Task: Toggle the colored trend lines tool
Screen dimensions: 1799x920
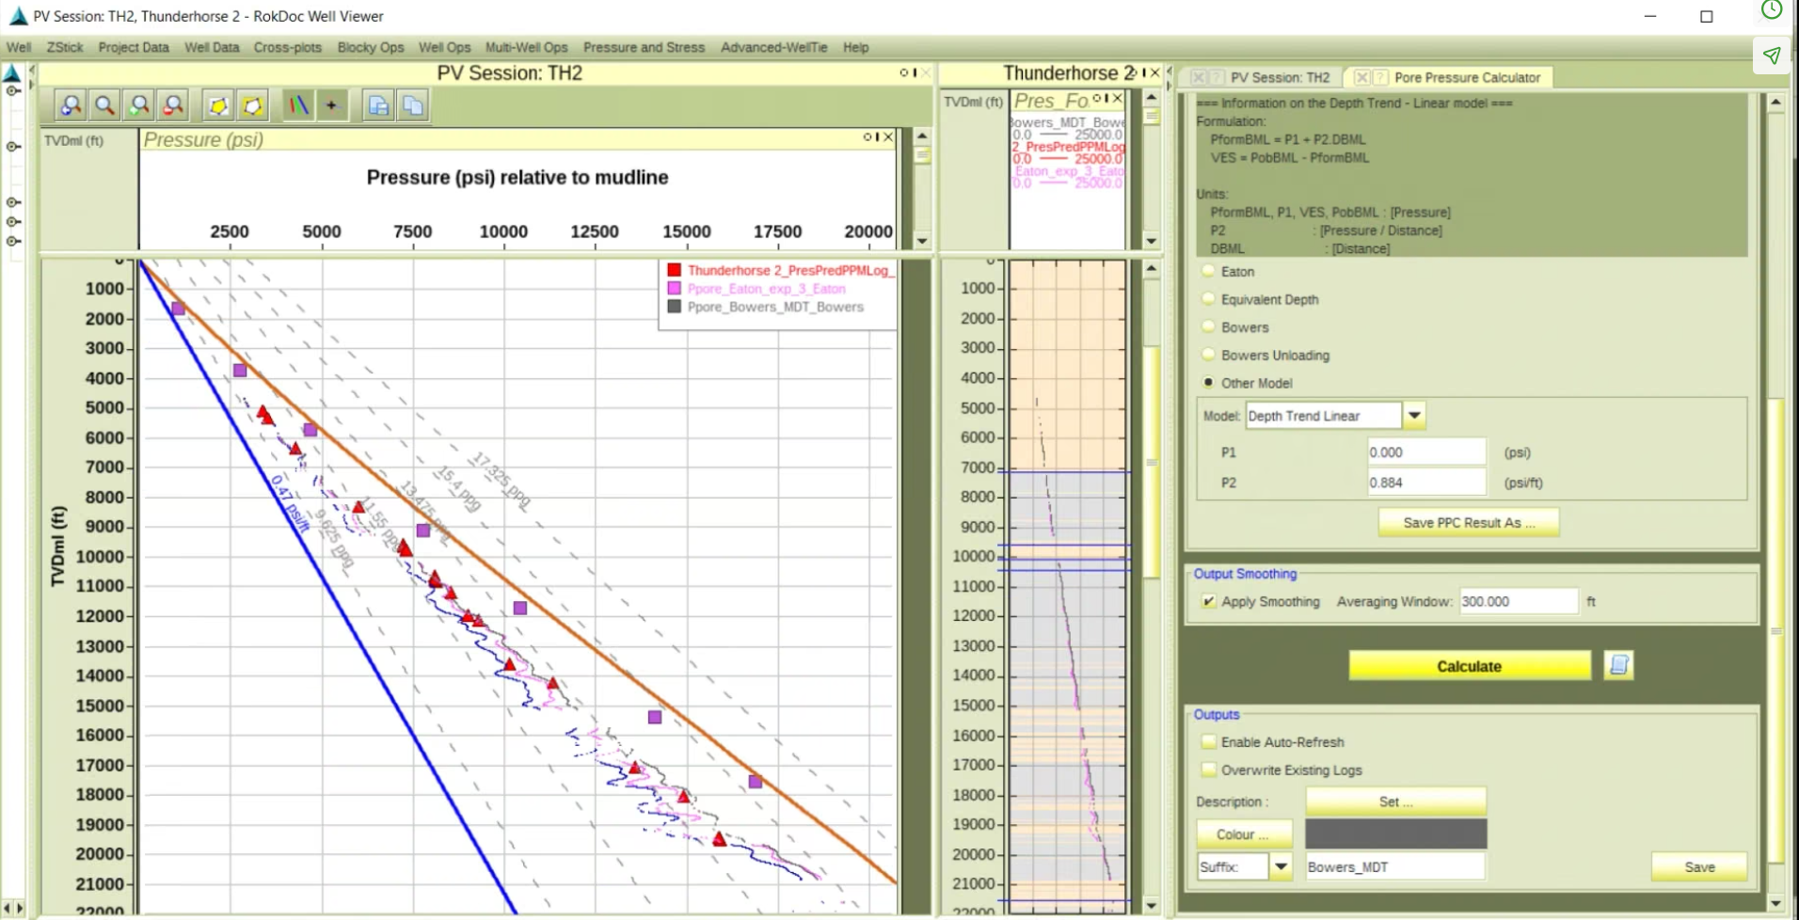Action: pyautogui.click(x=298, y=105)
